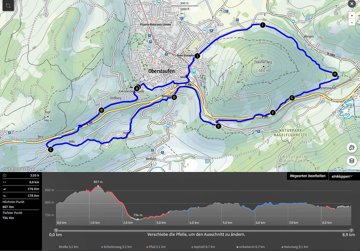Click the 867 m peak marker
Image resolution: width=360 pixels, height=251 pixels.
click(x=98, y=186)
